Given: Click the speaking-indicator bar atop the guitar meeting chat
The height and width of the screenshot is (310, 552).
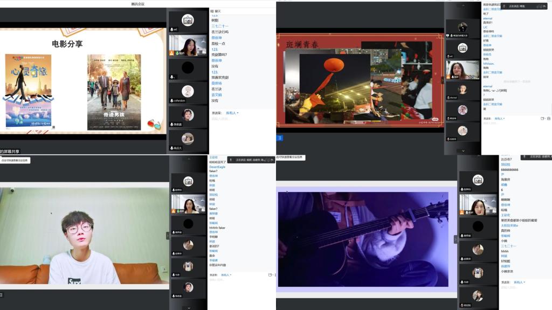Looking at the screenshot, I should [x=536, y=157].
